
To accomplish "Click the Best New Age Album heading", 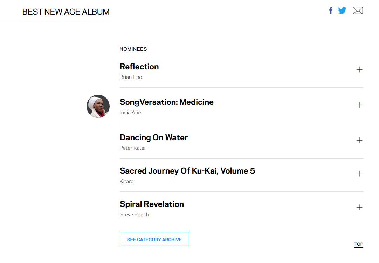I will (66, 12).
